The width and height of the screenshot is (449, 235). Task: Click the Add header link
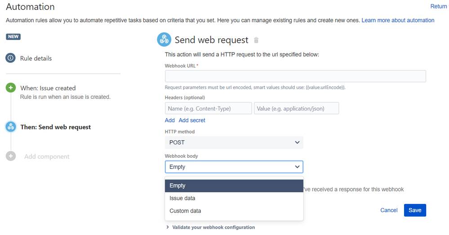(x=170, y=120)
